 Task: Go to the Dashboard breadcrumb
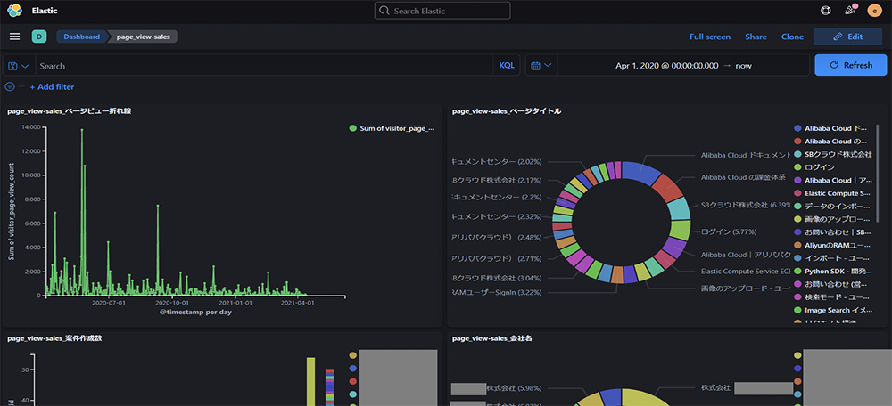(x=81, y=37)
